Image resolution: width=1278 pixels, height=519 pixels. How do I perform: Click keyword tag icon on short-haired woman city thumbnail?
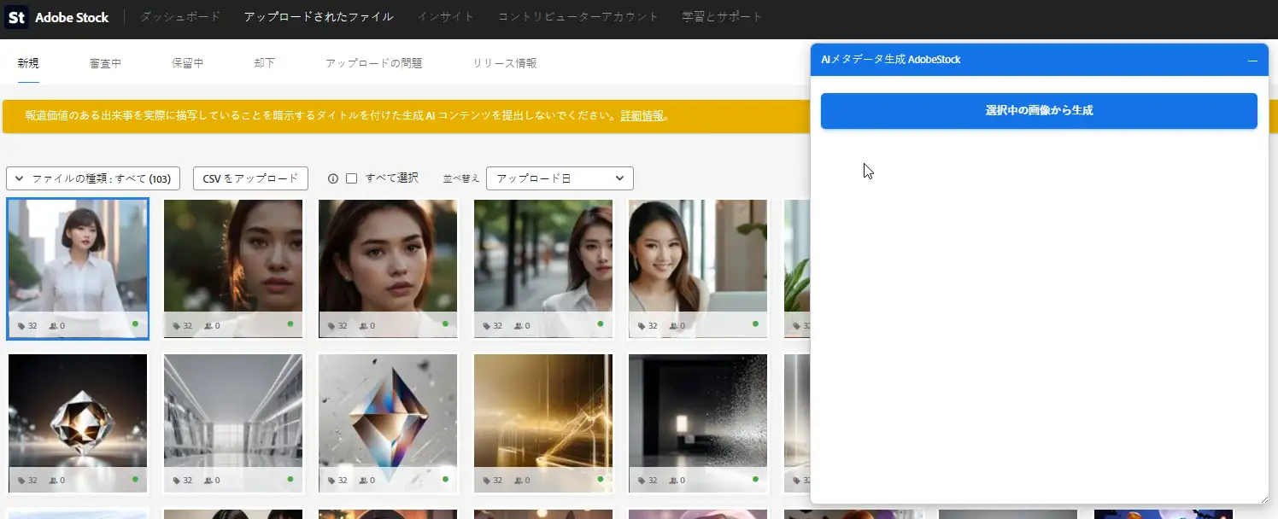click(21, 325)
